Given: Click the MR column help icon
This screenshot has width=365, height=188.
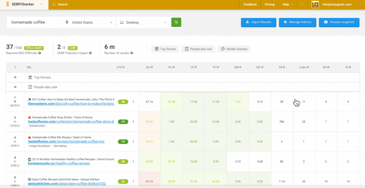Looking at the screenshot, I should pos(240,67).
